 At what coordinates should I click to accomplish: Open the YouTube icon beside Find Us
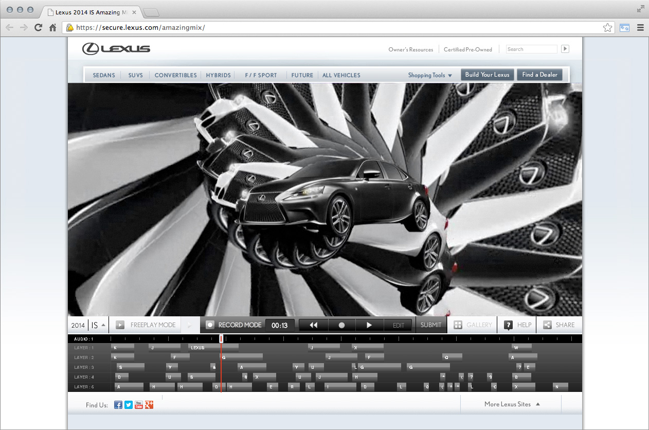(x=139, y=405)
